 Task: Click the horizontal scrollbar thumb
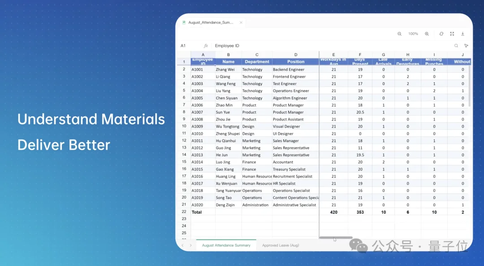click(336, 237)
